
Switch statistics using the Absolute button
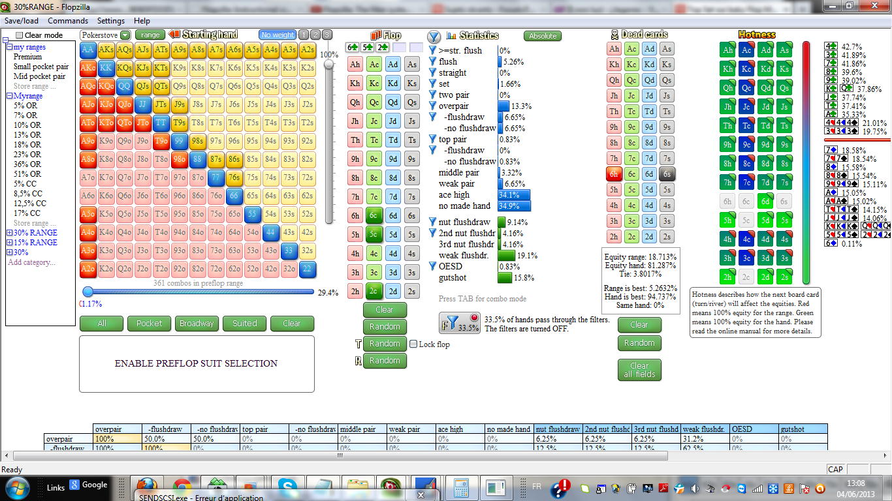(543, 36)
